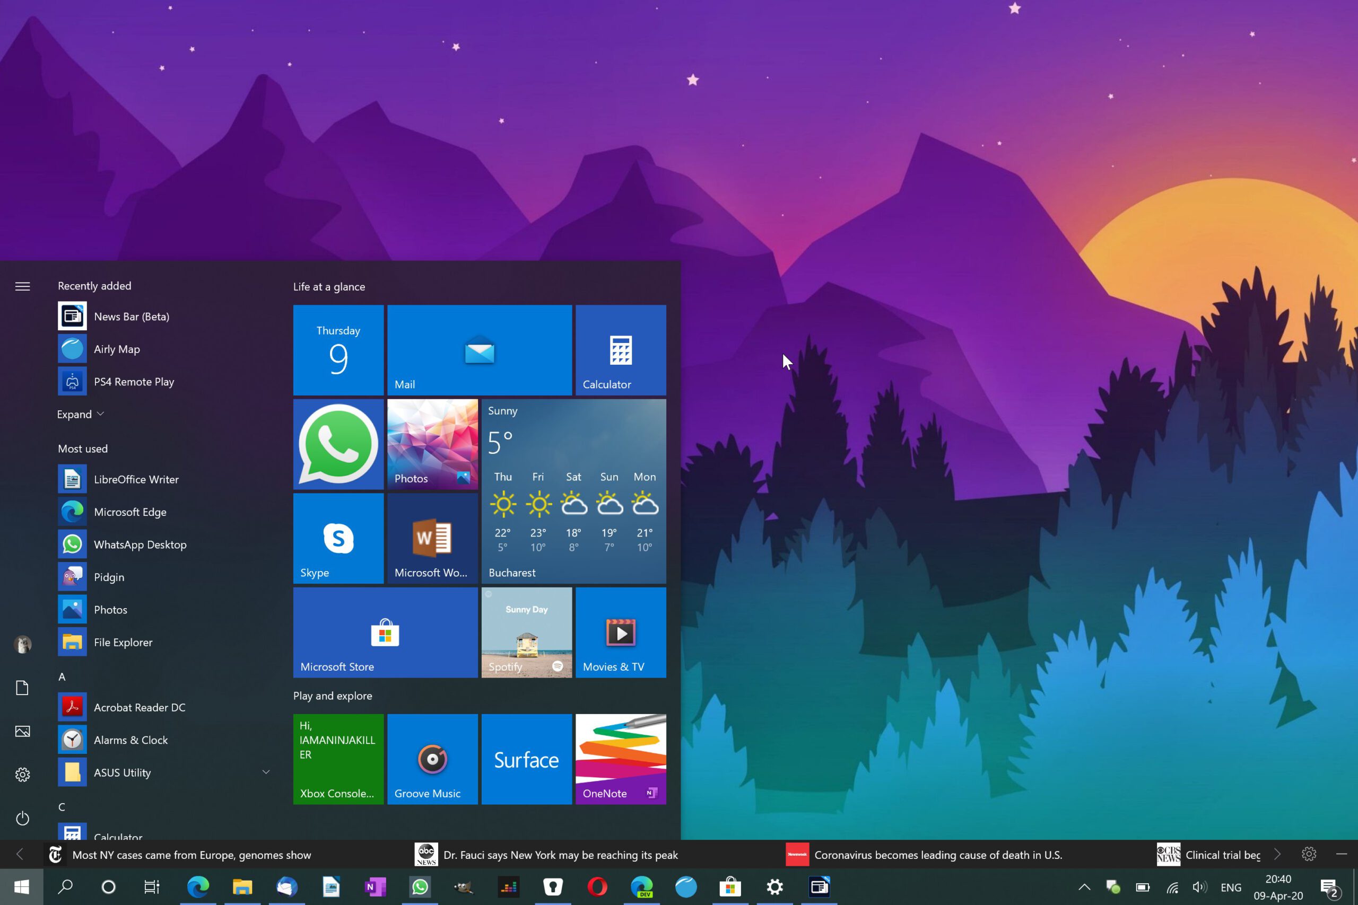Click the Power button in Start sidebar

pyautogui.click(x=22, y=818)
